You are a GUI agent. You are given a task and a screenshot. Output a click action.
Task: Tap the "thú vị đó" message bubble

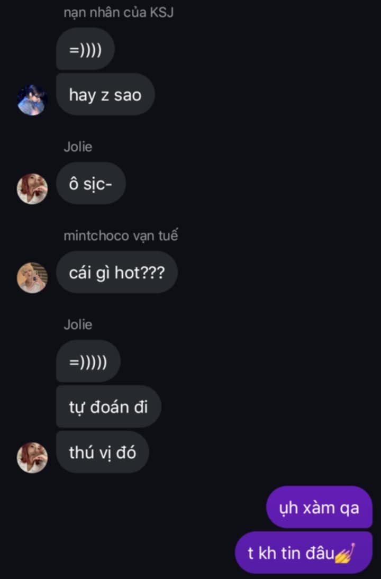pyautogui.click(x=103, y=452)
